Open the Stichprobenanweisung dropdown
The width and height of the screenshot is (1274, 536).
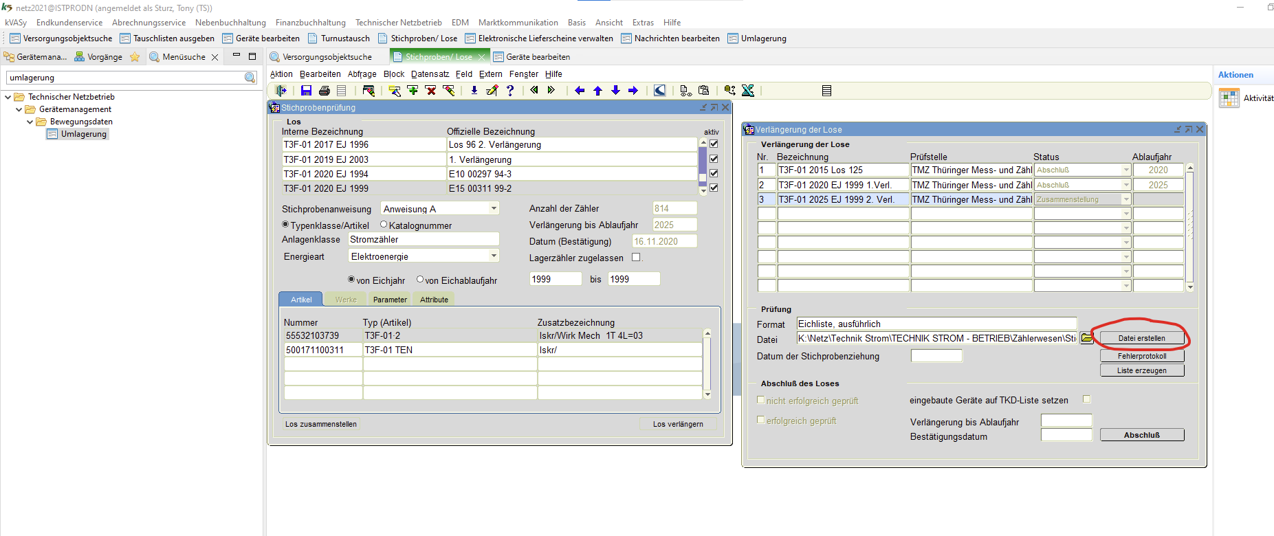pyautogui.click(x=494, y=209)
